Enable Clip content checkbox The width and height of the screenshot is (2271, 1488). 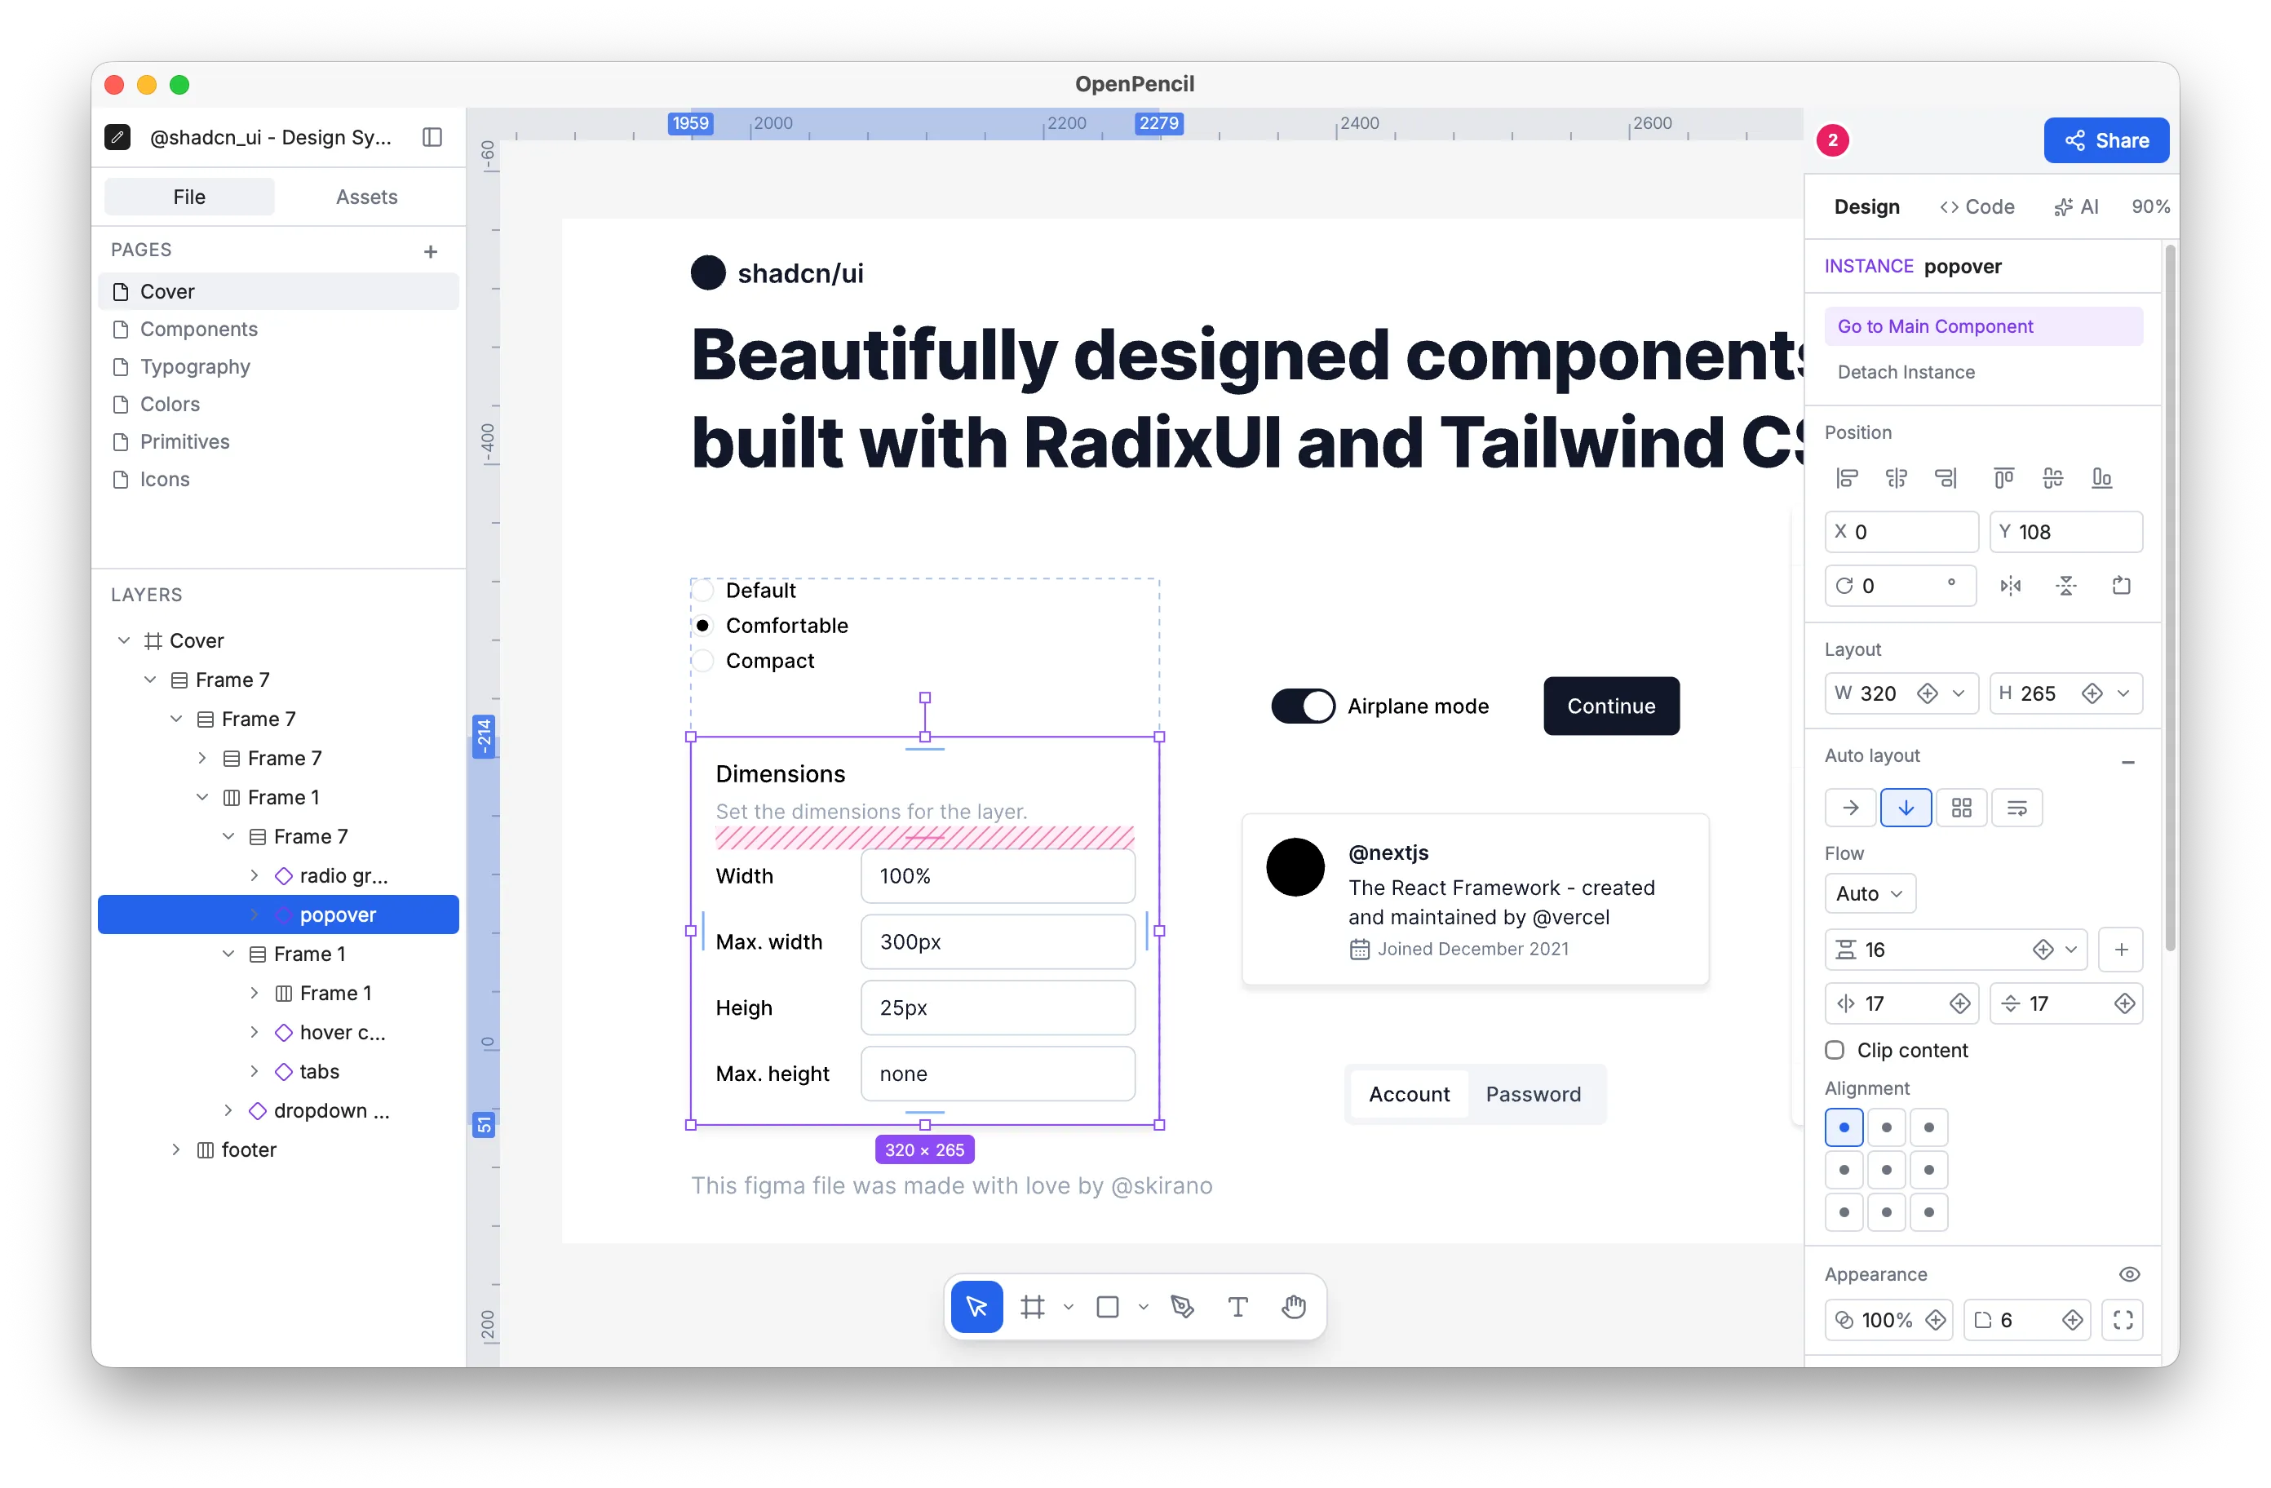[x=1834, y=1050]
